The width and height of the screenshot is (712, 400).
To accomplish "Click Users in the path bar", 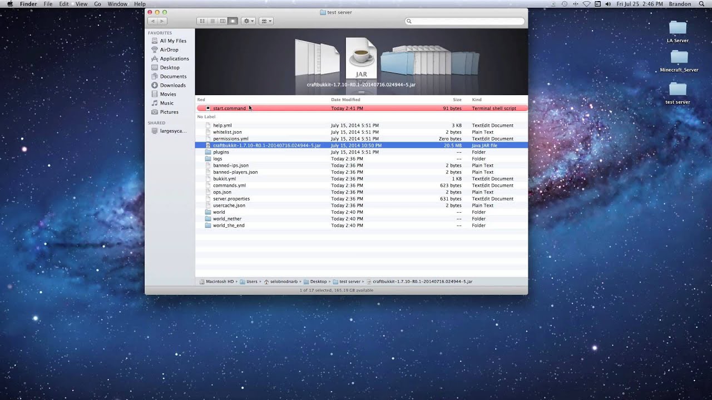I will coord(249,282).
